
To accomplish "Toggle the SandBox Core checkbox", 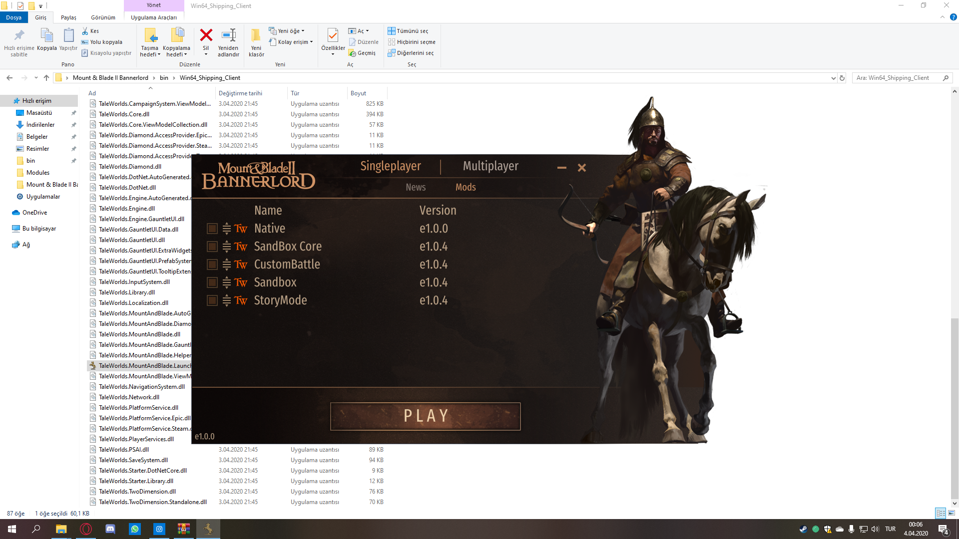I will (212, 247).
